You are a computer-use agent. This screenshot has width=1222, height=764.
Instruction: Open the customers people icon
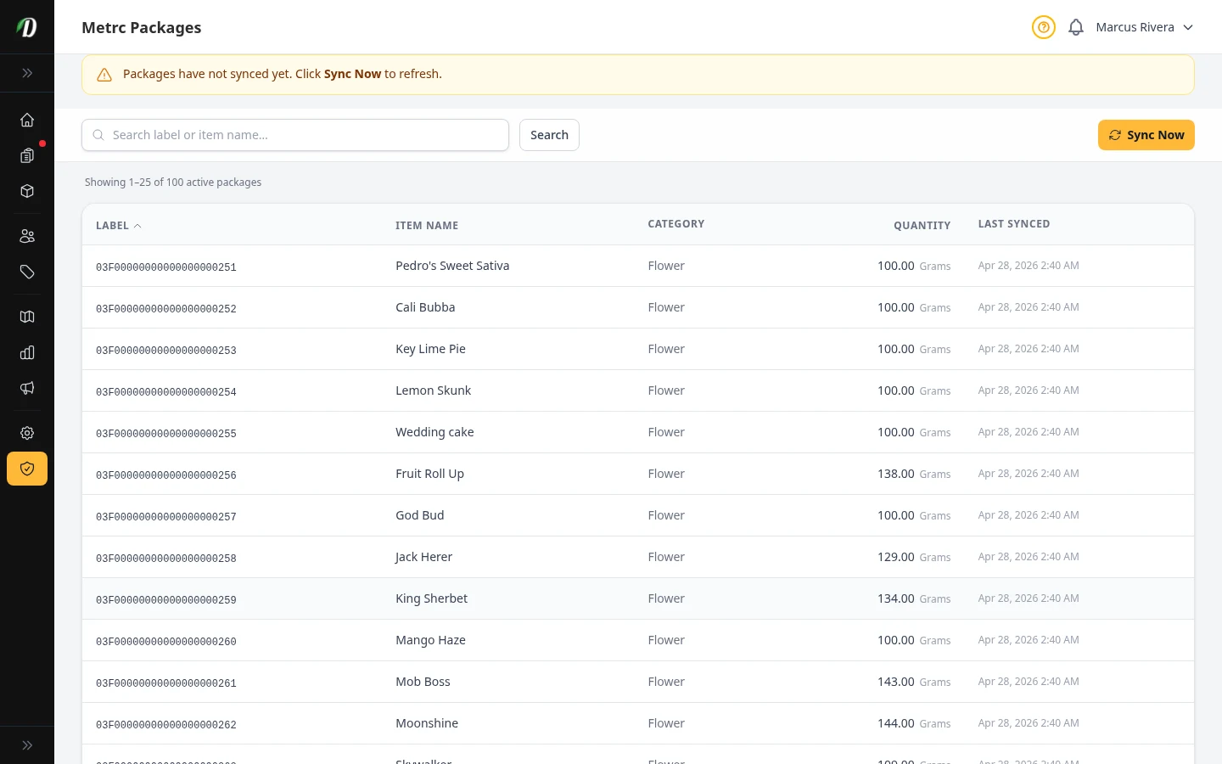27,236
